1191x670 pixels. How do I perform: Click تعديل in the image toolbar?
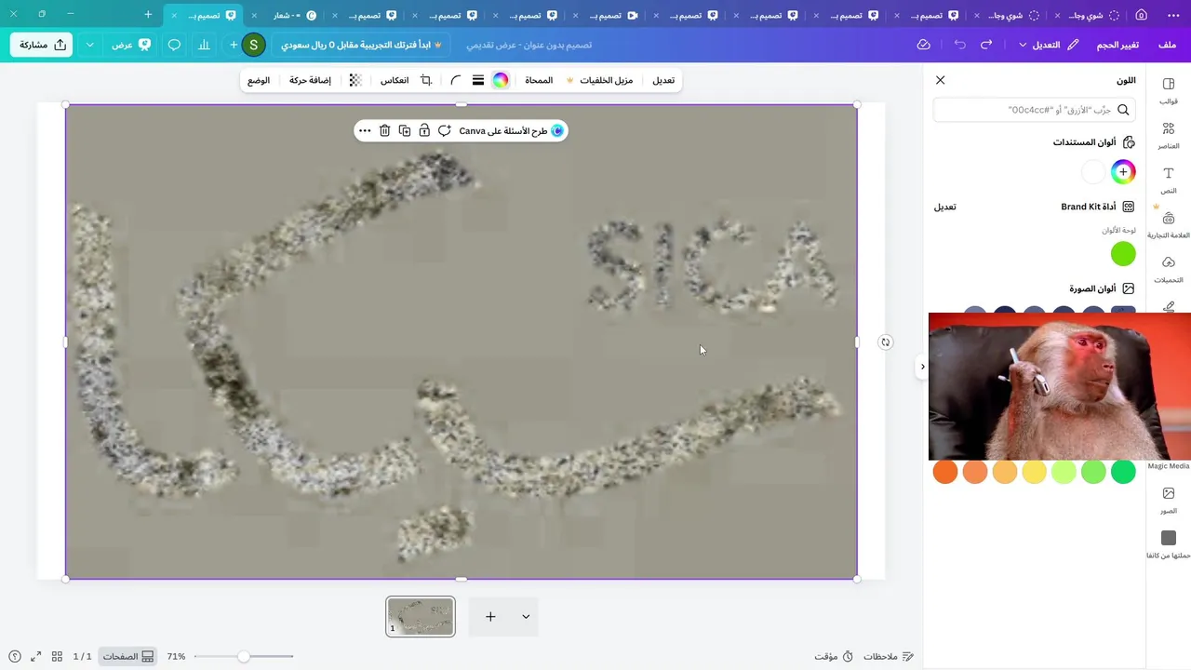(663, 80)
